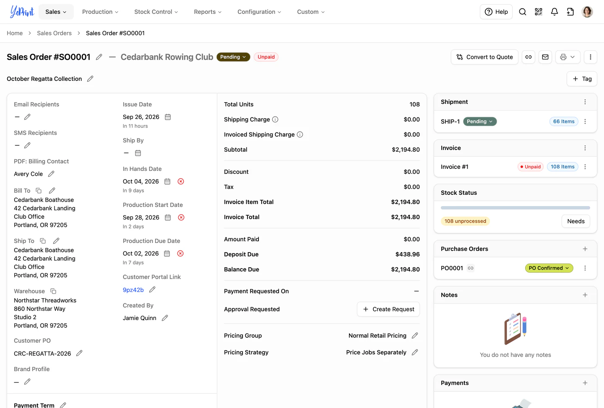The width and height of the screenshot is (604, 408).
Task: Open Invoice #1 row options menu
Action: 585,167
